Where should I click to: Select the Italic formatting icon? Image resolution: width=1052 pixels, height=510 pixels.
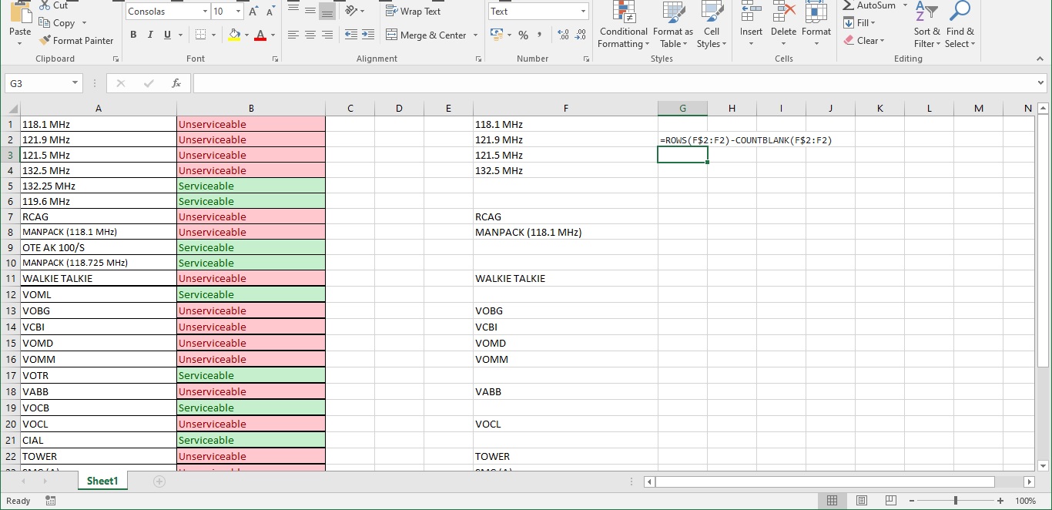tap(149, 35)
